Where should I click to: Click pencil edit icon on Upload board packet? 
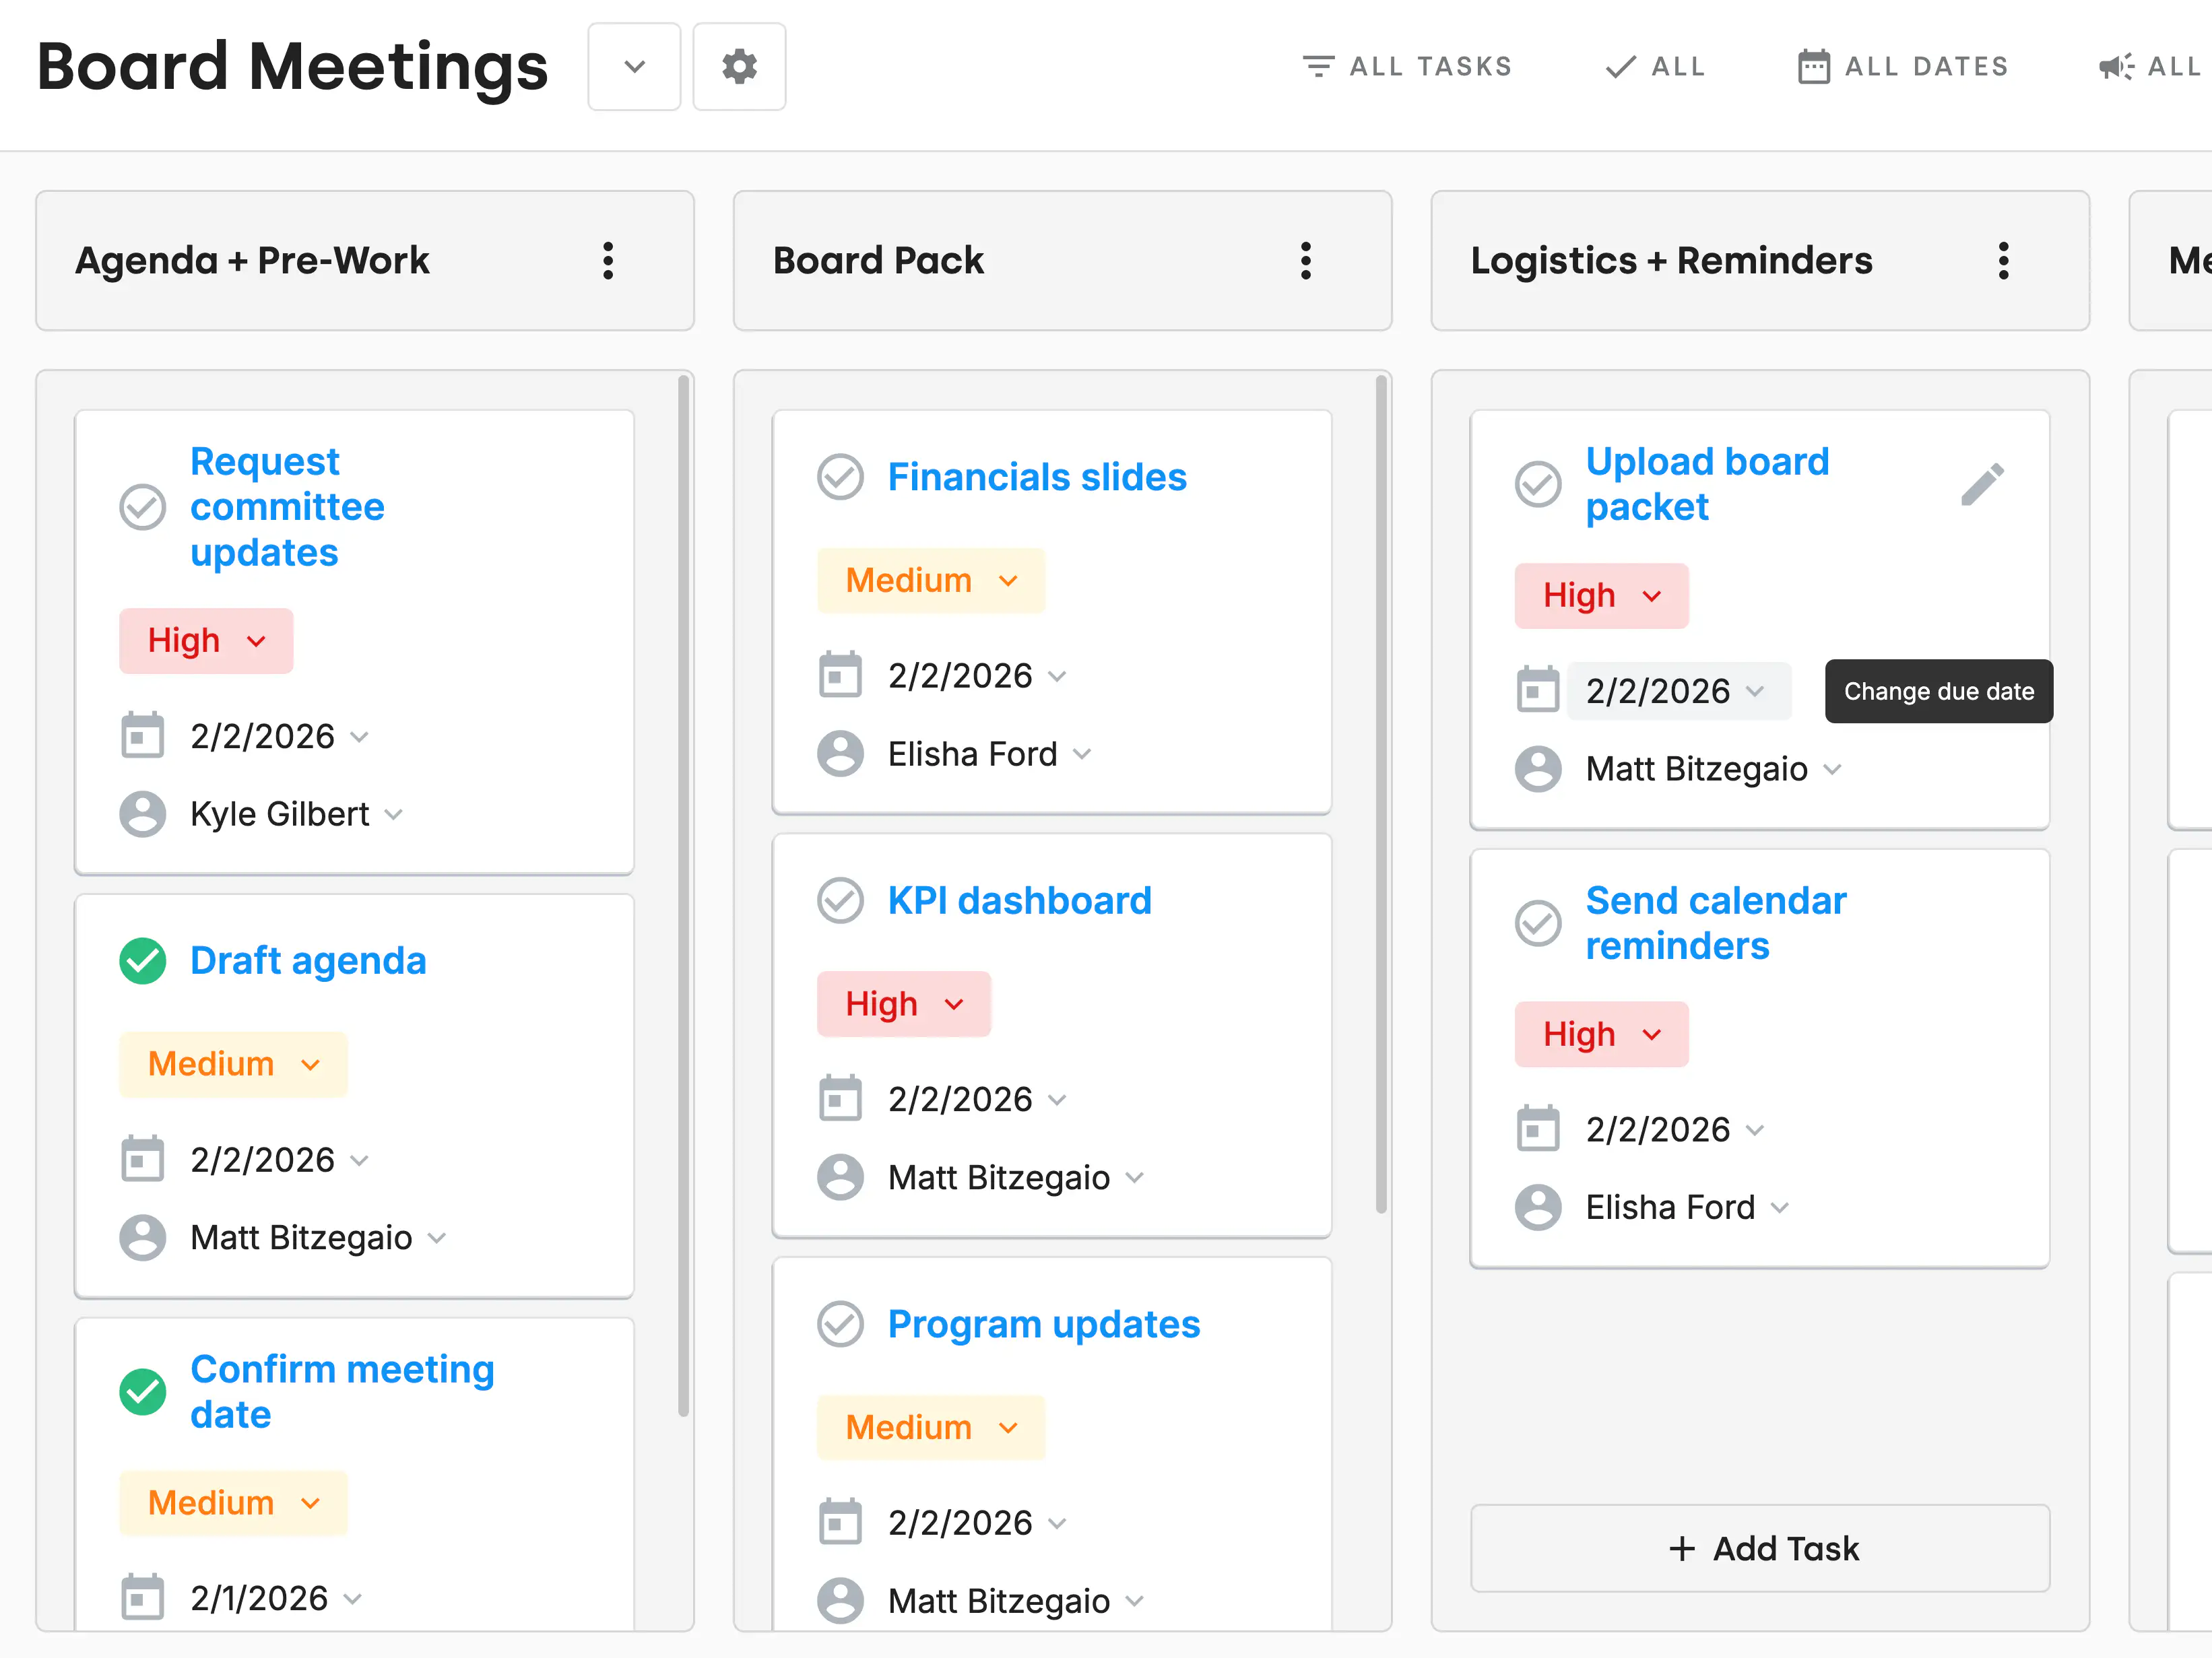[x=1981, y=485]
